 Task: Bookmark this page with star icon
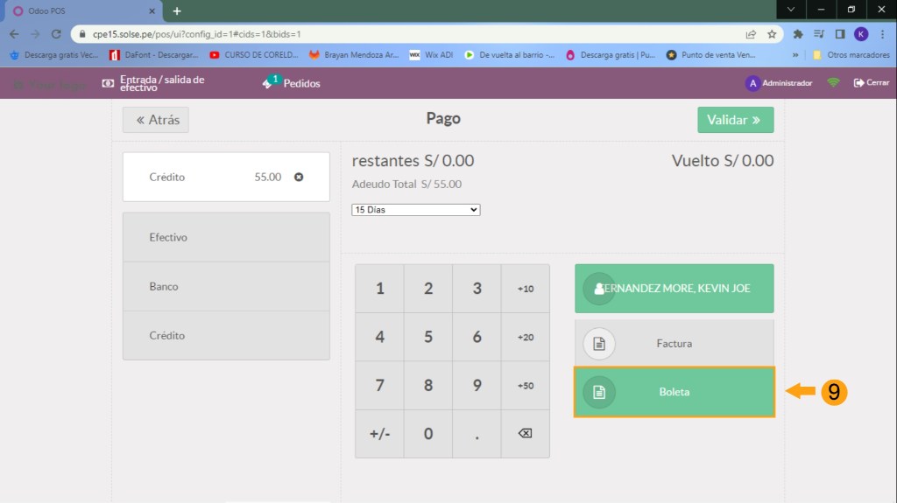click(x=772, y=34)
